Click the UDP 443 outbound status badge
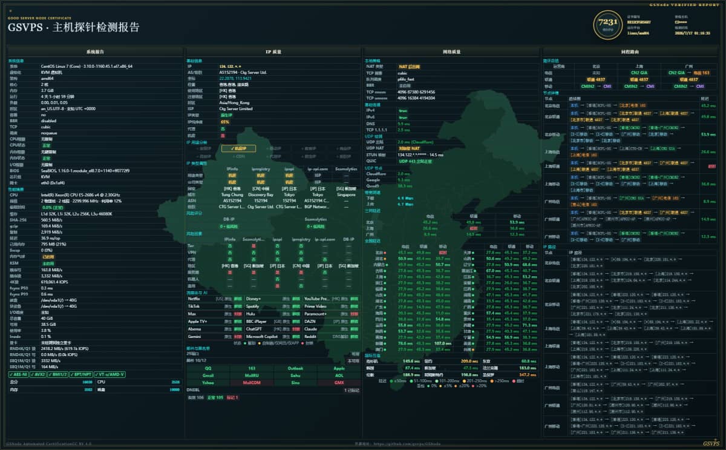726x450 pixels. 415,160
